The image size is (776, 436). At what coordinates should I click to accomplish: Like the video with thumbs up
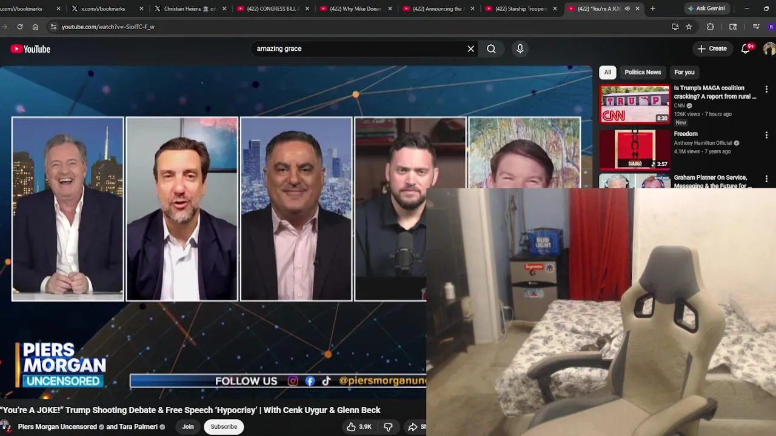point(358,427)
